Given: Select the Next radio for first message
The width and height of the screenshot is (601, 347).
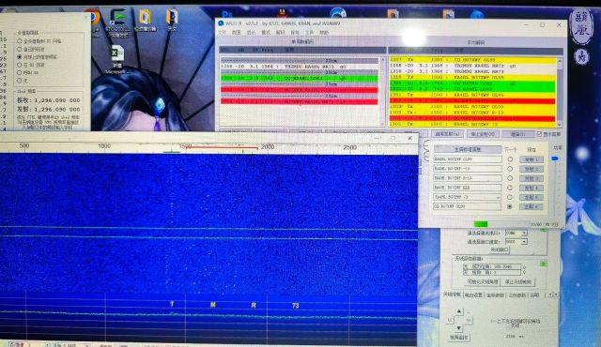Looking at the screenshot, I should click(x=510, y=159).
